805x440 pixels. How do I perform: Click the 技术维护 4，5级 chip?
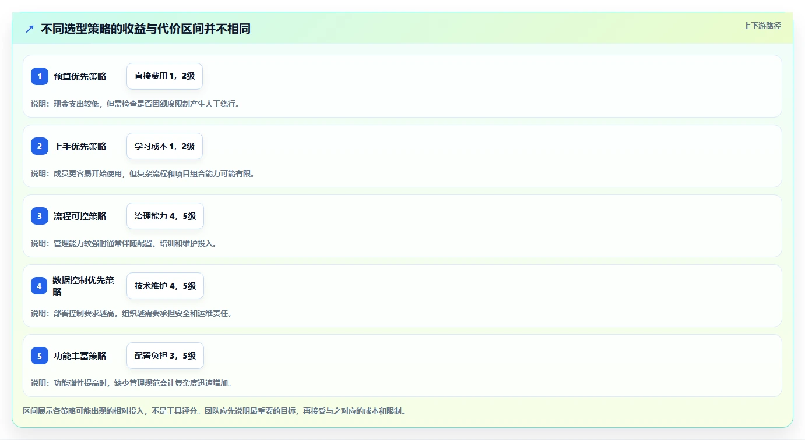165,286
